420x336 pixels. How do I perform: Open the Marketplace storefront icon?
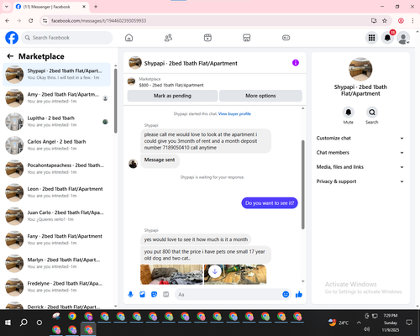[247, 38]
